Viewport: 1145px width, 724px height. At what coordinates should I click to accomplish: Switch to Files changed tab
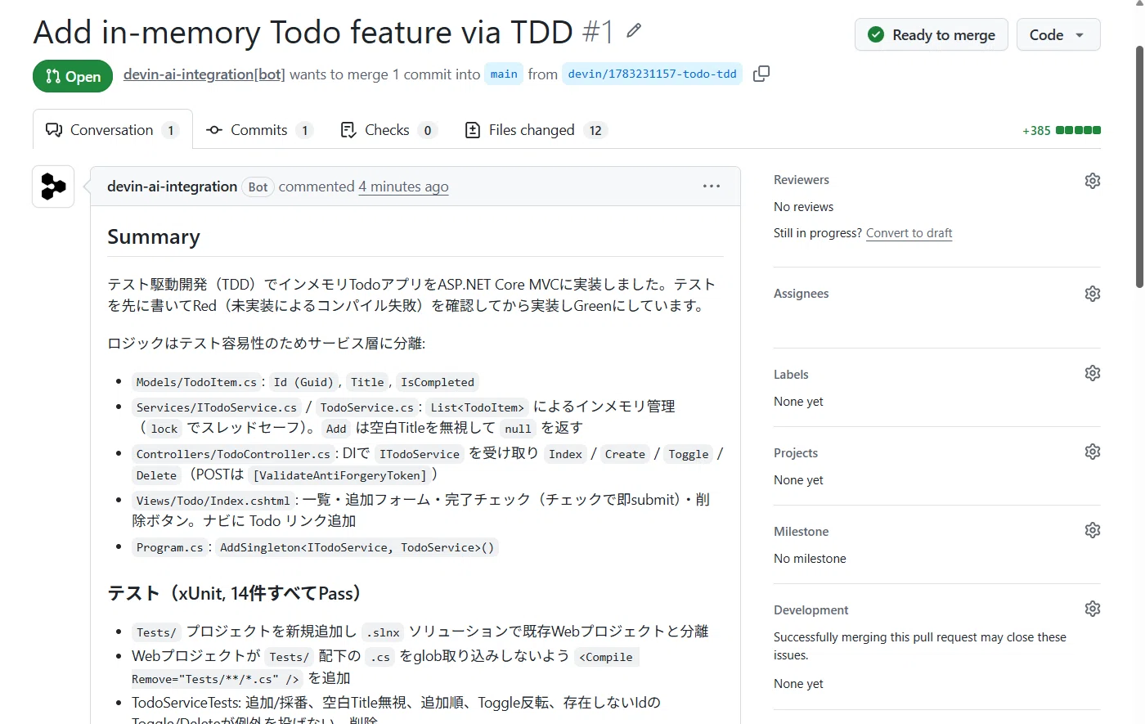(536, 130)
